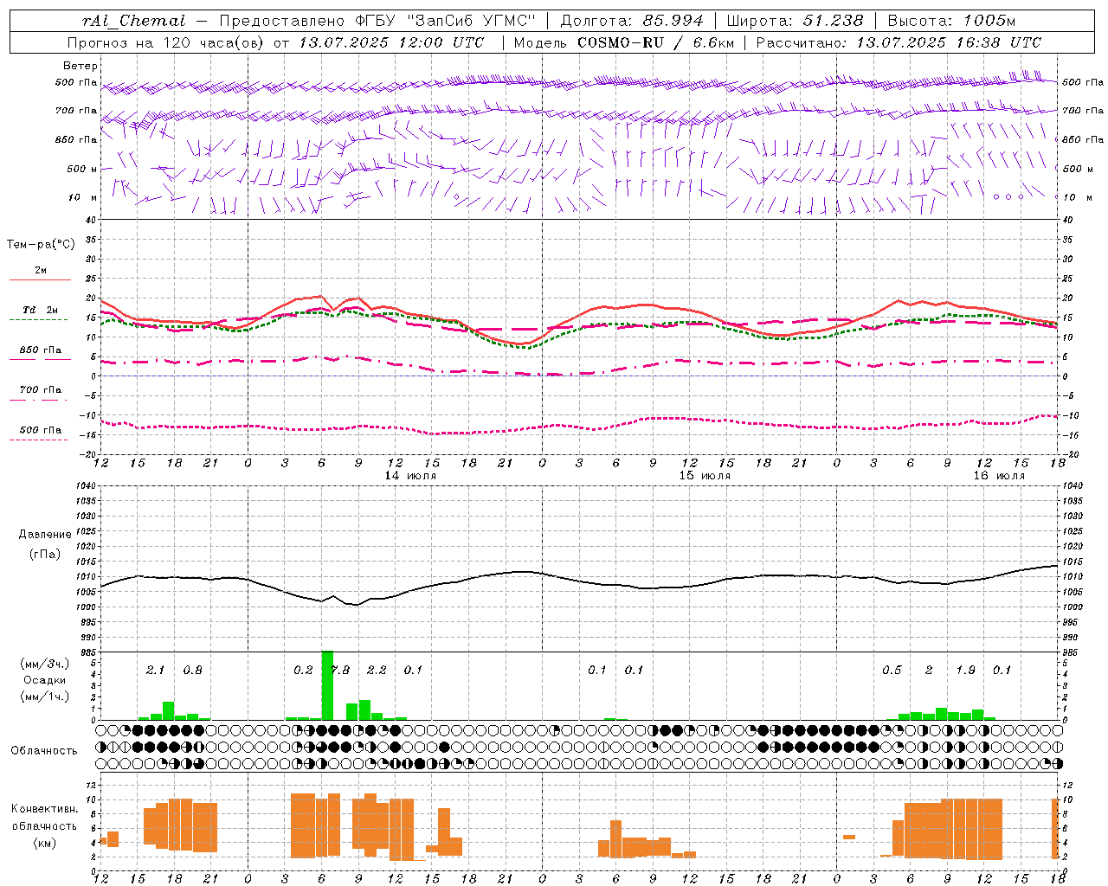Select forecast start 13.07.2025 12:00 UTC
The height and width of the screenshot is (886, 1108).
tap(391, 42)
